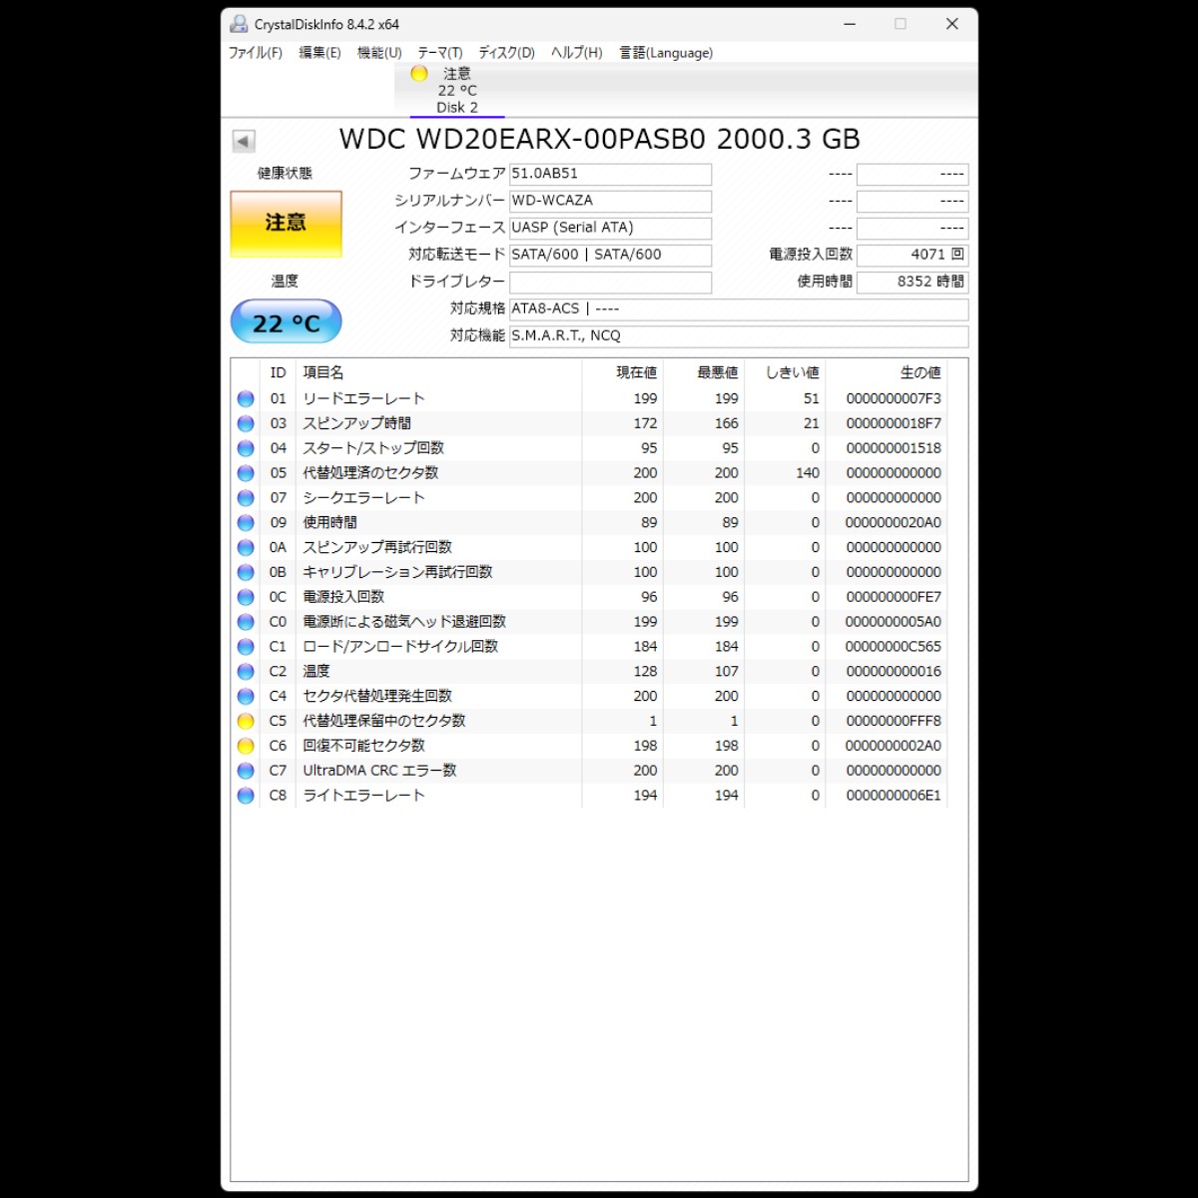Select the スピンアップ時間 attribute name
Viewport: 1198px width, 1198px height.
[357, 423]
